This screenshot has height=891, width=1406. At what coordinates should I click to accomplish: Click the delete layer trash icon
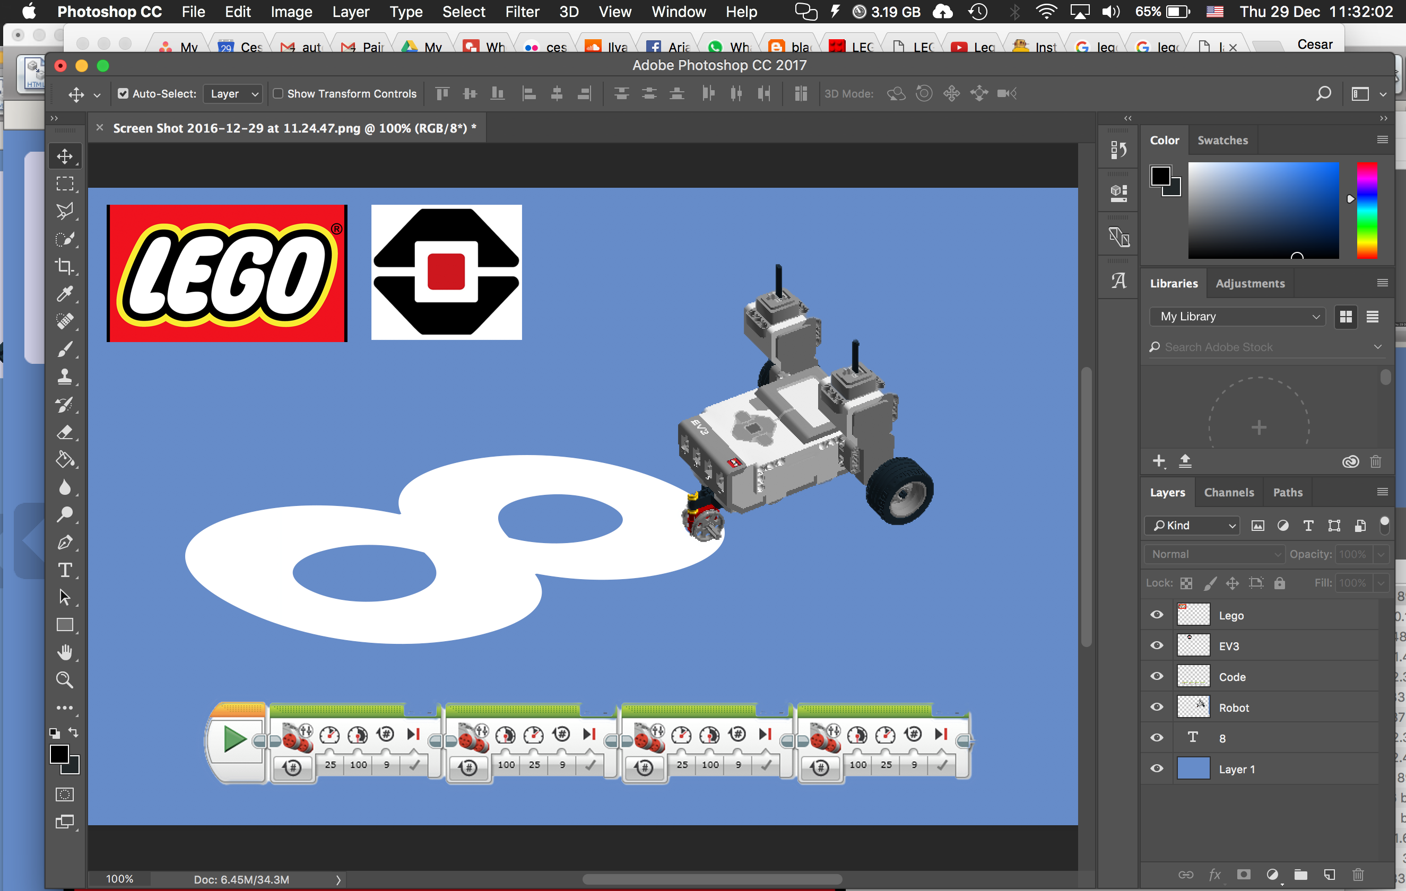(1358, 874)
